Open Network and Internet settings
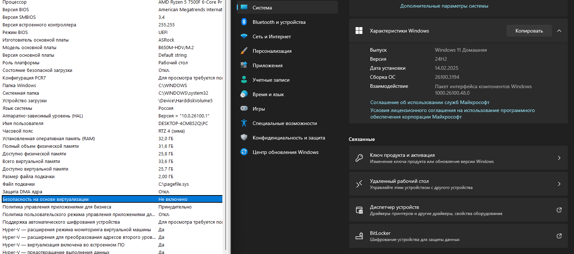The image size is (574, 254). (271, 36)
